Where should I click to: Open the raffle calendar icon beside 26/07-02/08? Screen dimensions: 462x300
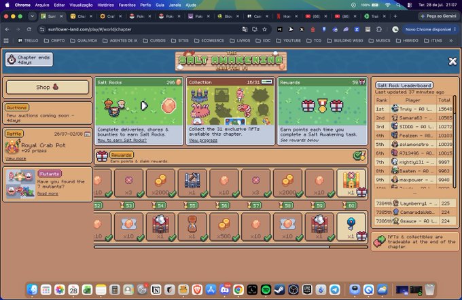[88, 134]
